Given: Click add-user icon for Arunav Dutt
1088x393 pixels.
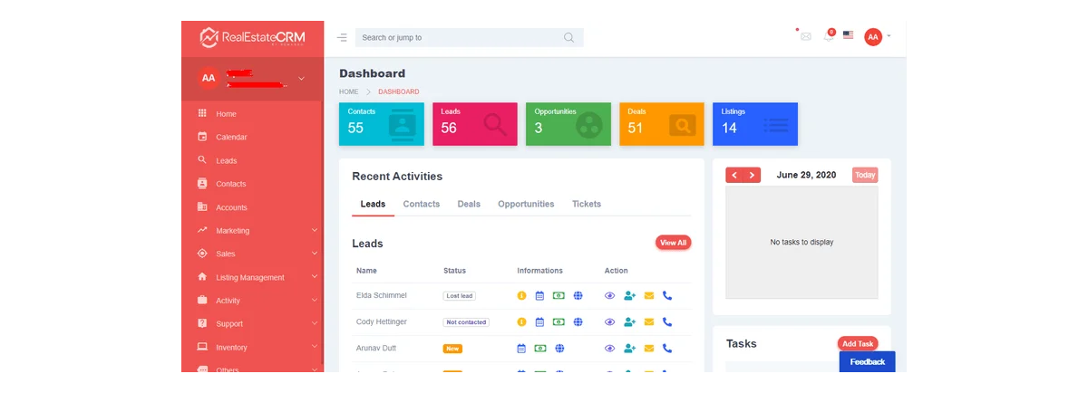Looking at the screenshot, I should pos(629,348).
